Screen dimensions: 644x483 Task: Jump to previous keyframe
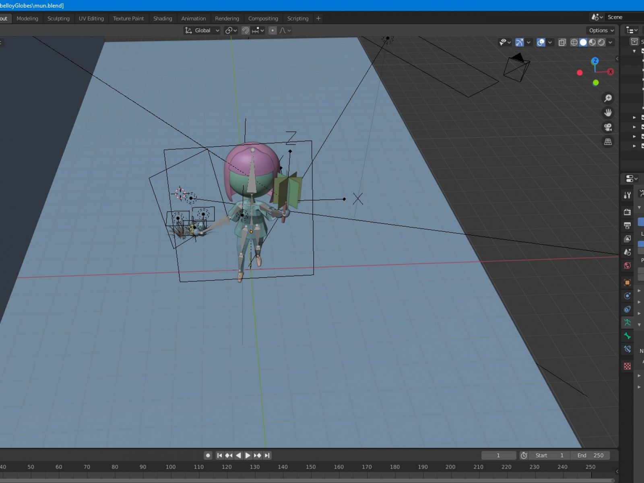click(229, 455)
